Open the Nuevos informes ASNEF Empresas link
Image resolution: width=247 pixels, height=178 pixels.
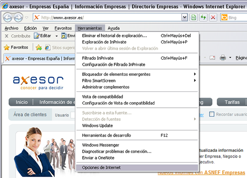click(201, 173)
